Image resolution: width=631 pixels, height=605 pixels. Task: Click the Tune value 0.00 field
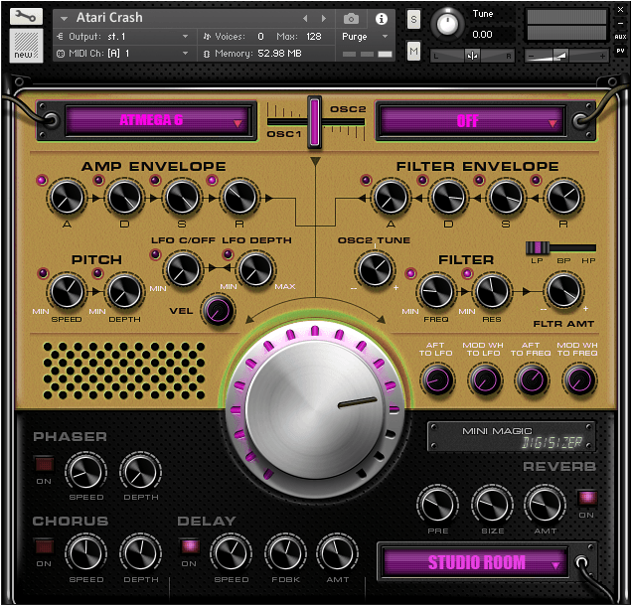click(x=483, y=35)
